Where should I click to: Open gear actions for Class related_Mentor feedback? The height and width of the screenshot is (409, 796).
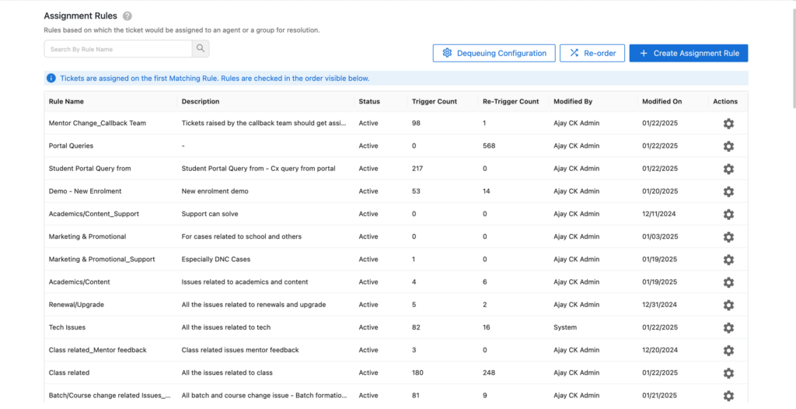point(728,351)
